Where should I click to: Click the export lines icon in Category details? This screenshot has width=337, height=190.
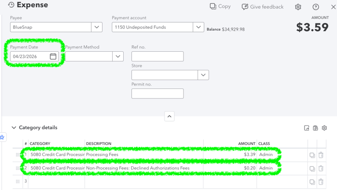[x=307, y=128]
